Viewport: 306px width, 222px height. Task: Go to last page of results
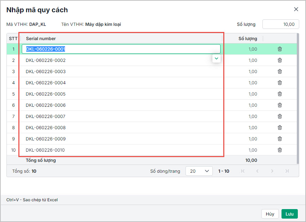point(287,171)
